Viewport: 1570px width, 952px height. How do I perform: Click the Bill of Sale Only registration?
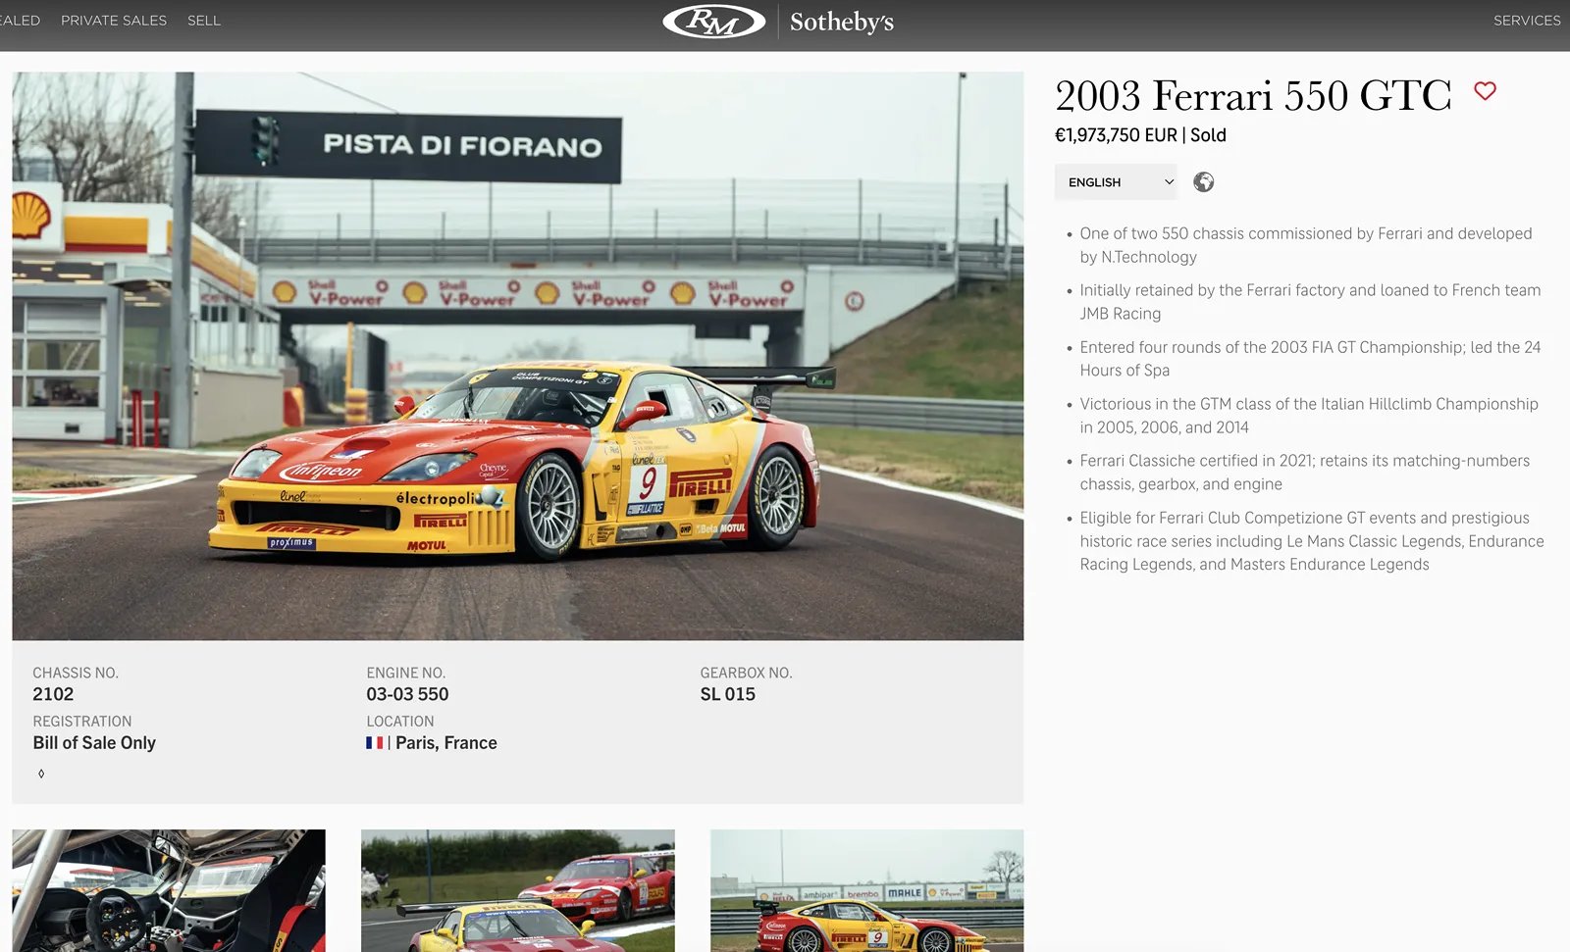pyautogui.click(x=94, y=743)
